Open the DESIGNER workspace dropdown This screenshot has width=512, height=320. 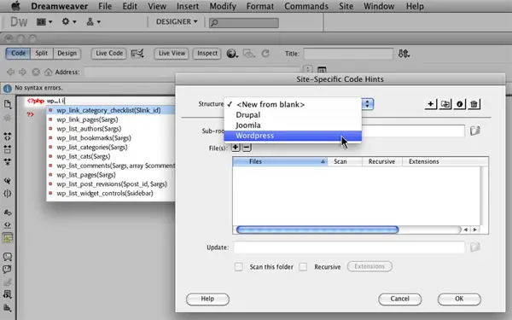(x=177, y=21)
